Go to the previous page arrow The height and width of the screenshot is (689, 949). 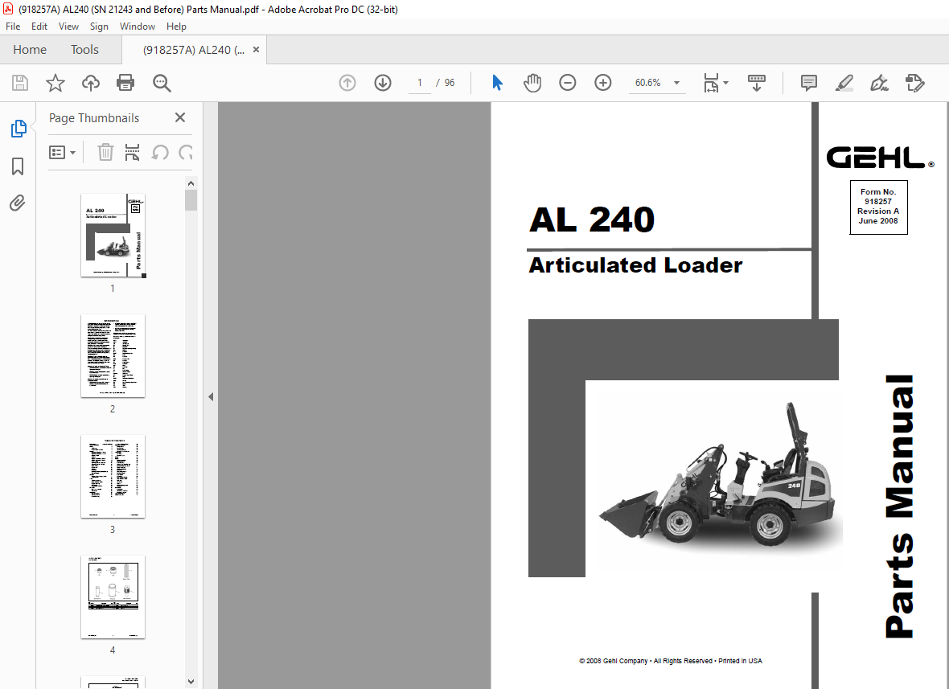click(x=347, y=83)
